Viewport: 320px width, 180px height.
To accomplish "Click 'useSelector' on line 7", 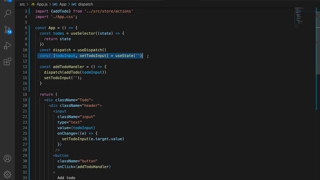I will (x=83, y=33).
